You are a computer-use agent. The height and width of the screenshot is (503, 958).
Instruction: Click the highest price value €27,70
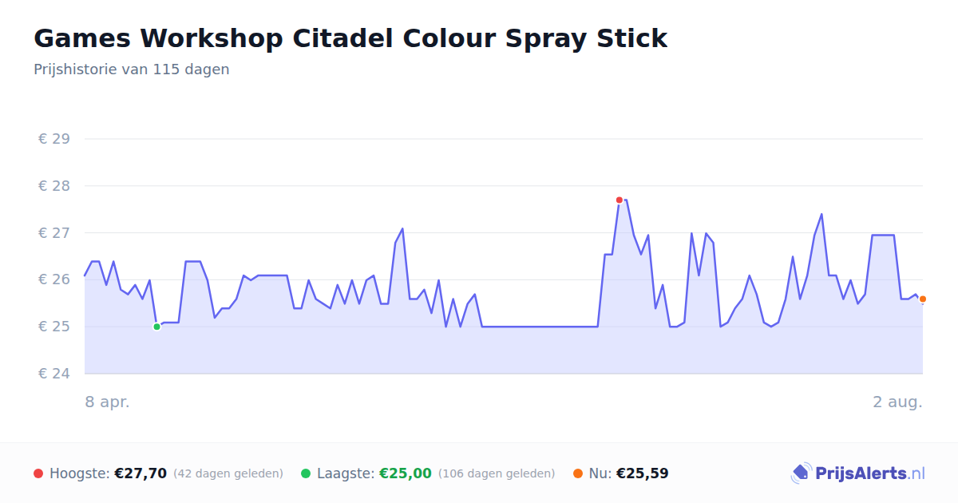[x=141, y=473]
